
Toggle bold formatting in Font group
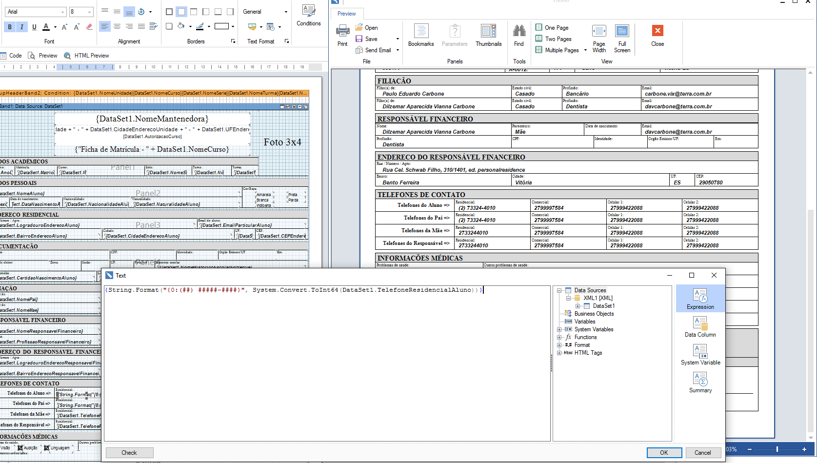[10, 27]
